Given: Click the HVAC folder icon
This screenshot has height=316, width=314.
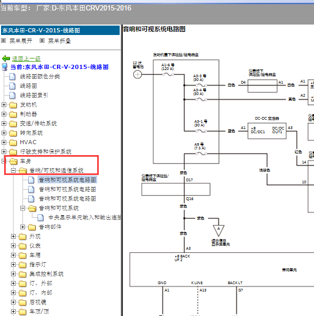Looking at the screenshot, I should point(13,143).
